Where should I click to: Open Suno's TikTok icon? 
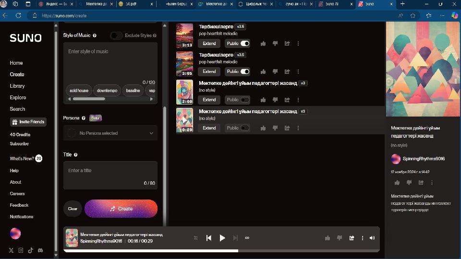point(31,250)
